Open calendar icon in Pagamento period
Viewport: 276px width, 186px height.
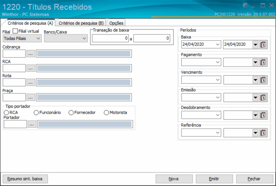point(263,62)
